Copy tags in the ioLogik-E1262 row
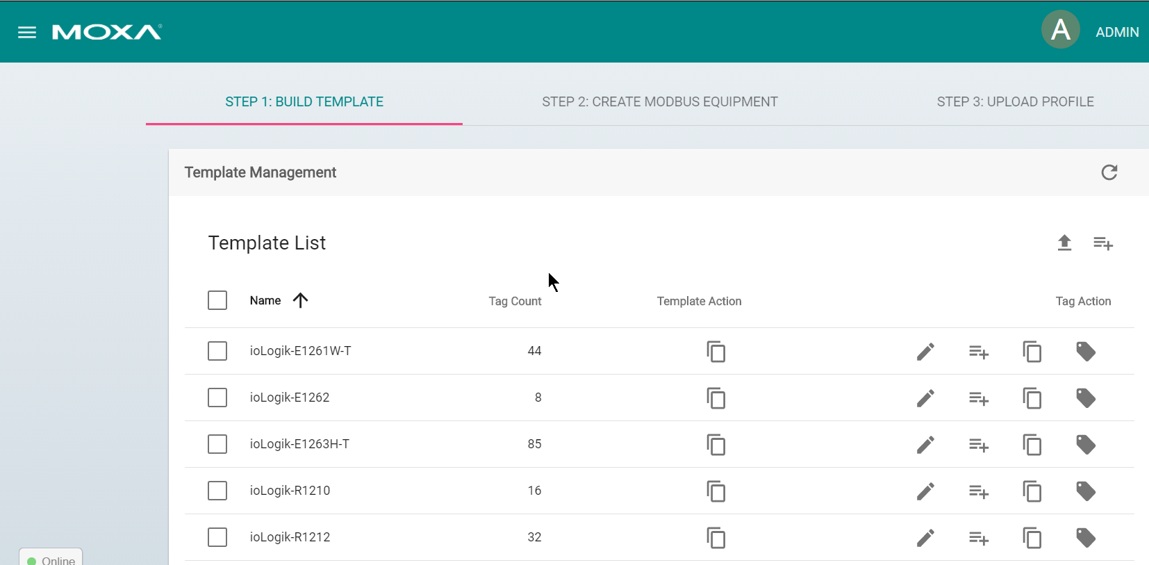The width and height of the screenshot is (1149, 565). coord(1032,398)
